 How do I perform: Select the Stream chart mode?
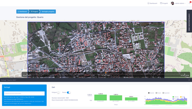click(x=158, y=93)
